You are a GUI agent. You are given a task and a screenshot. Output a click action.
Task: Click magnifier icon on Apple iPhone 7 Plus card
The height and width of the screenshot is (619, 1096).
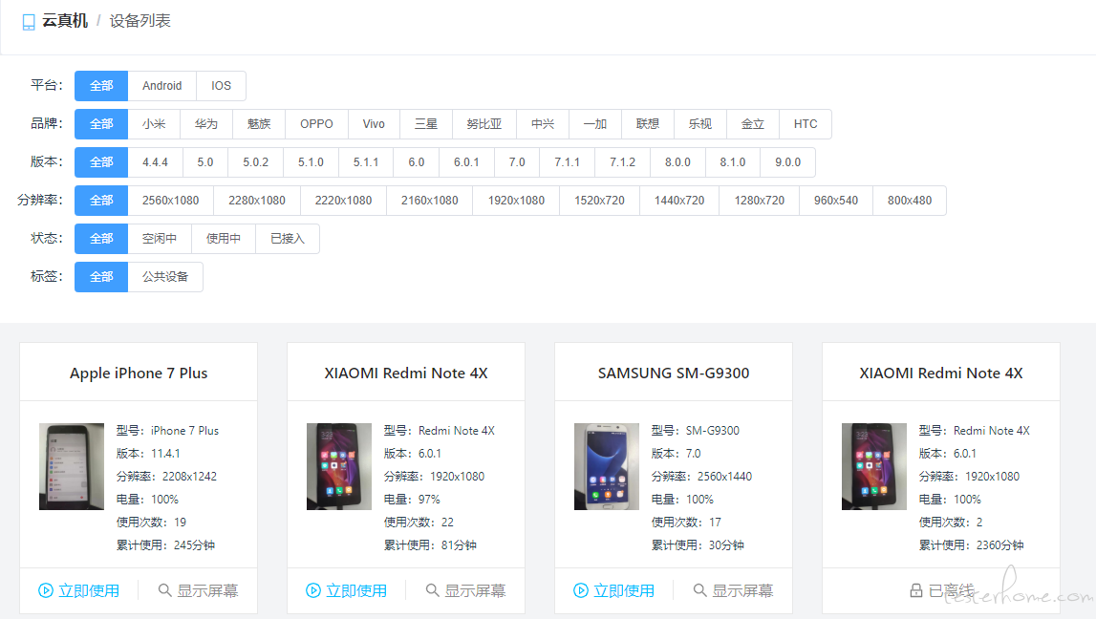coord(165,590)
